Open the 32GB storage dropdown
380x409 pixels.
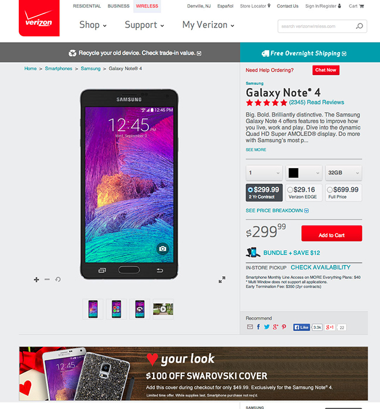tap(344, 173)
